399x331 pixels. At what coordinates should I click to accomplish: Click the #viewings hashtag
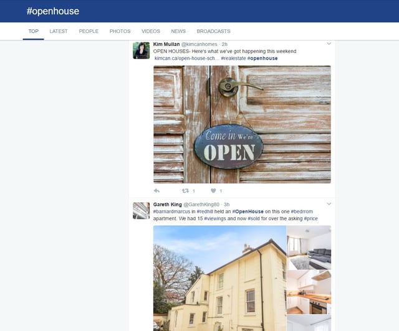(215, 218)
